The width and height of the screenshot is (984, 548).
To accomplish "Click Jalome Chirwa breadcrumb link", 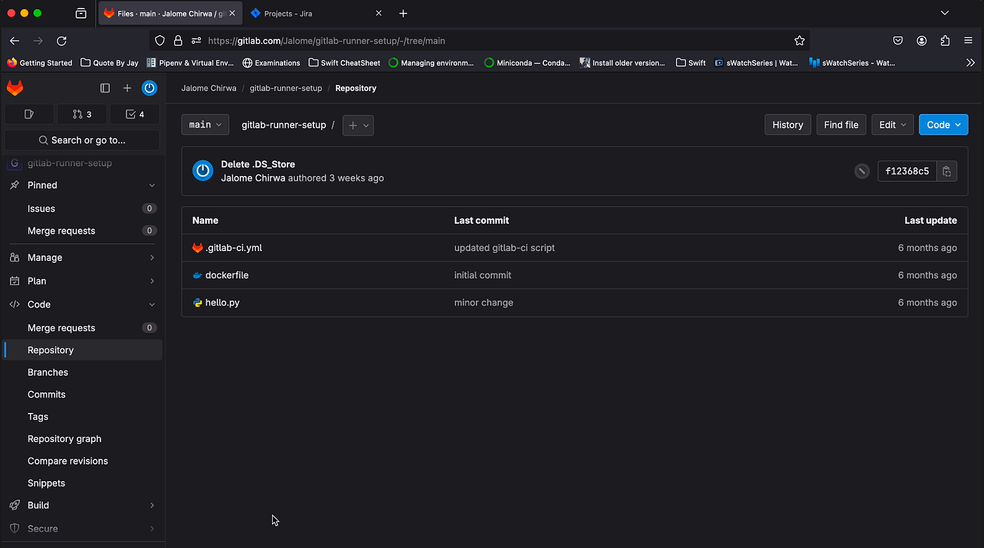I will 209,88.
